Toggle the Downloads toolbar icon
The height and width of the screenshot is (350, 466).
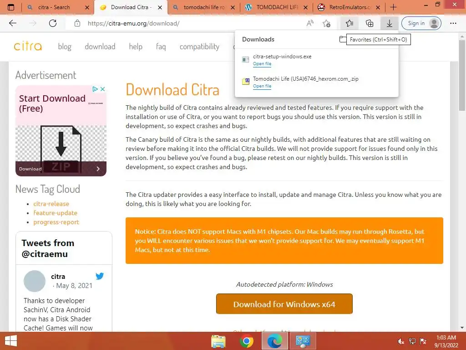(390, 23)
